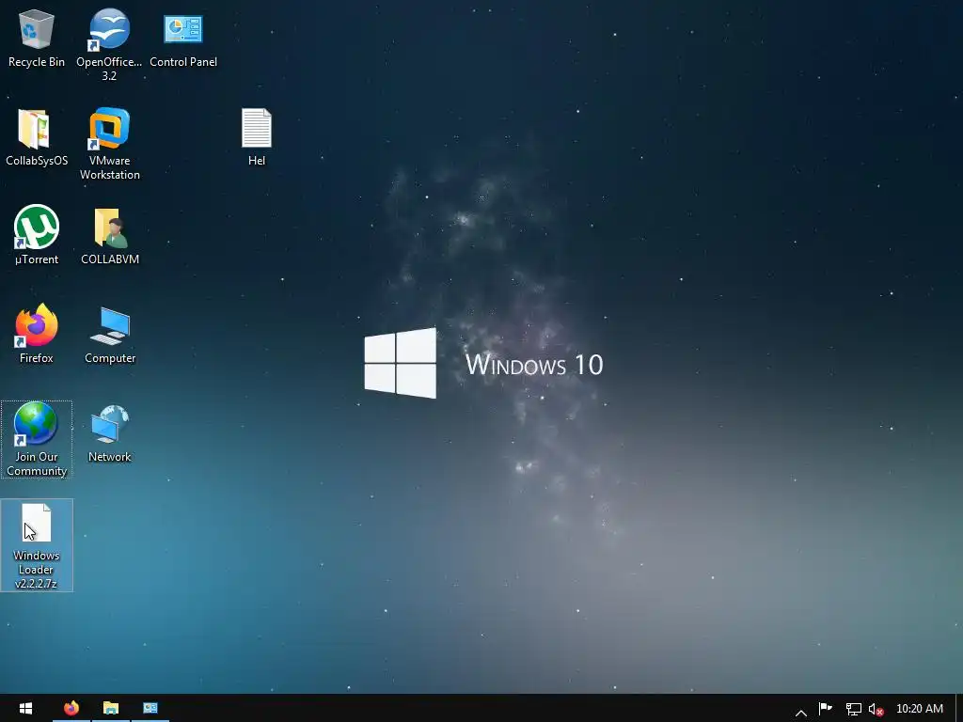Select the Firefox desktop shortcut

point(37,334)
